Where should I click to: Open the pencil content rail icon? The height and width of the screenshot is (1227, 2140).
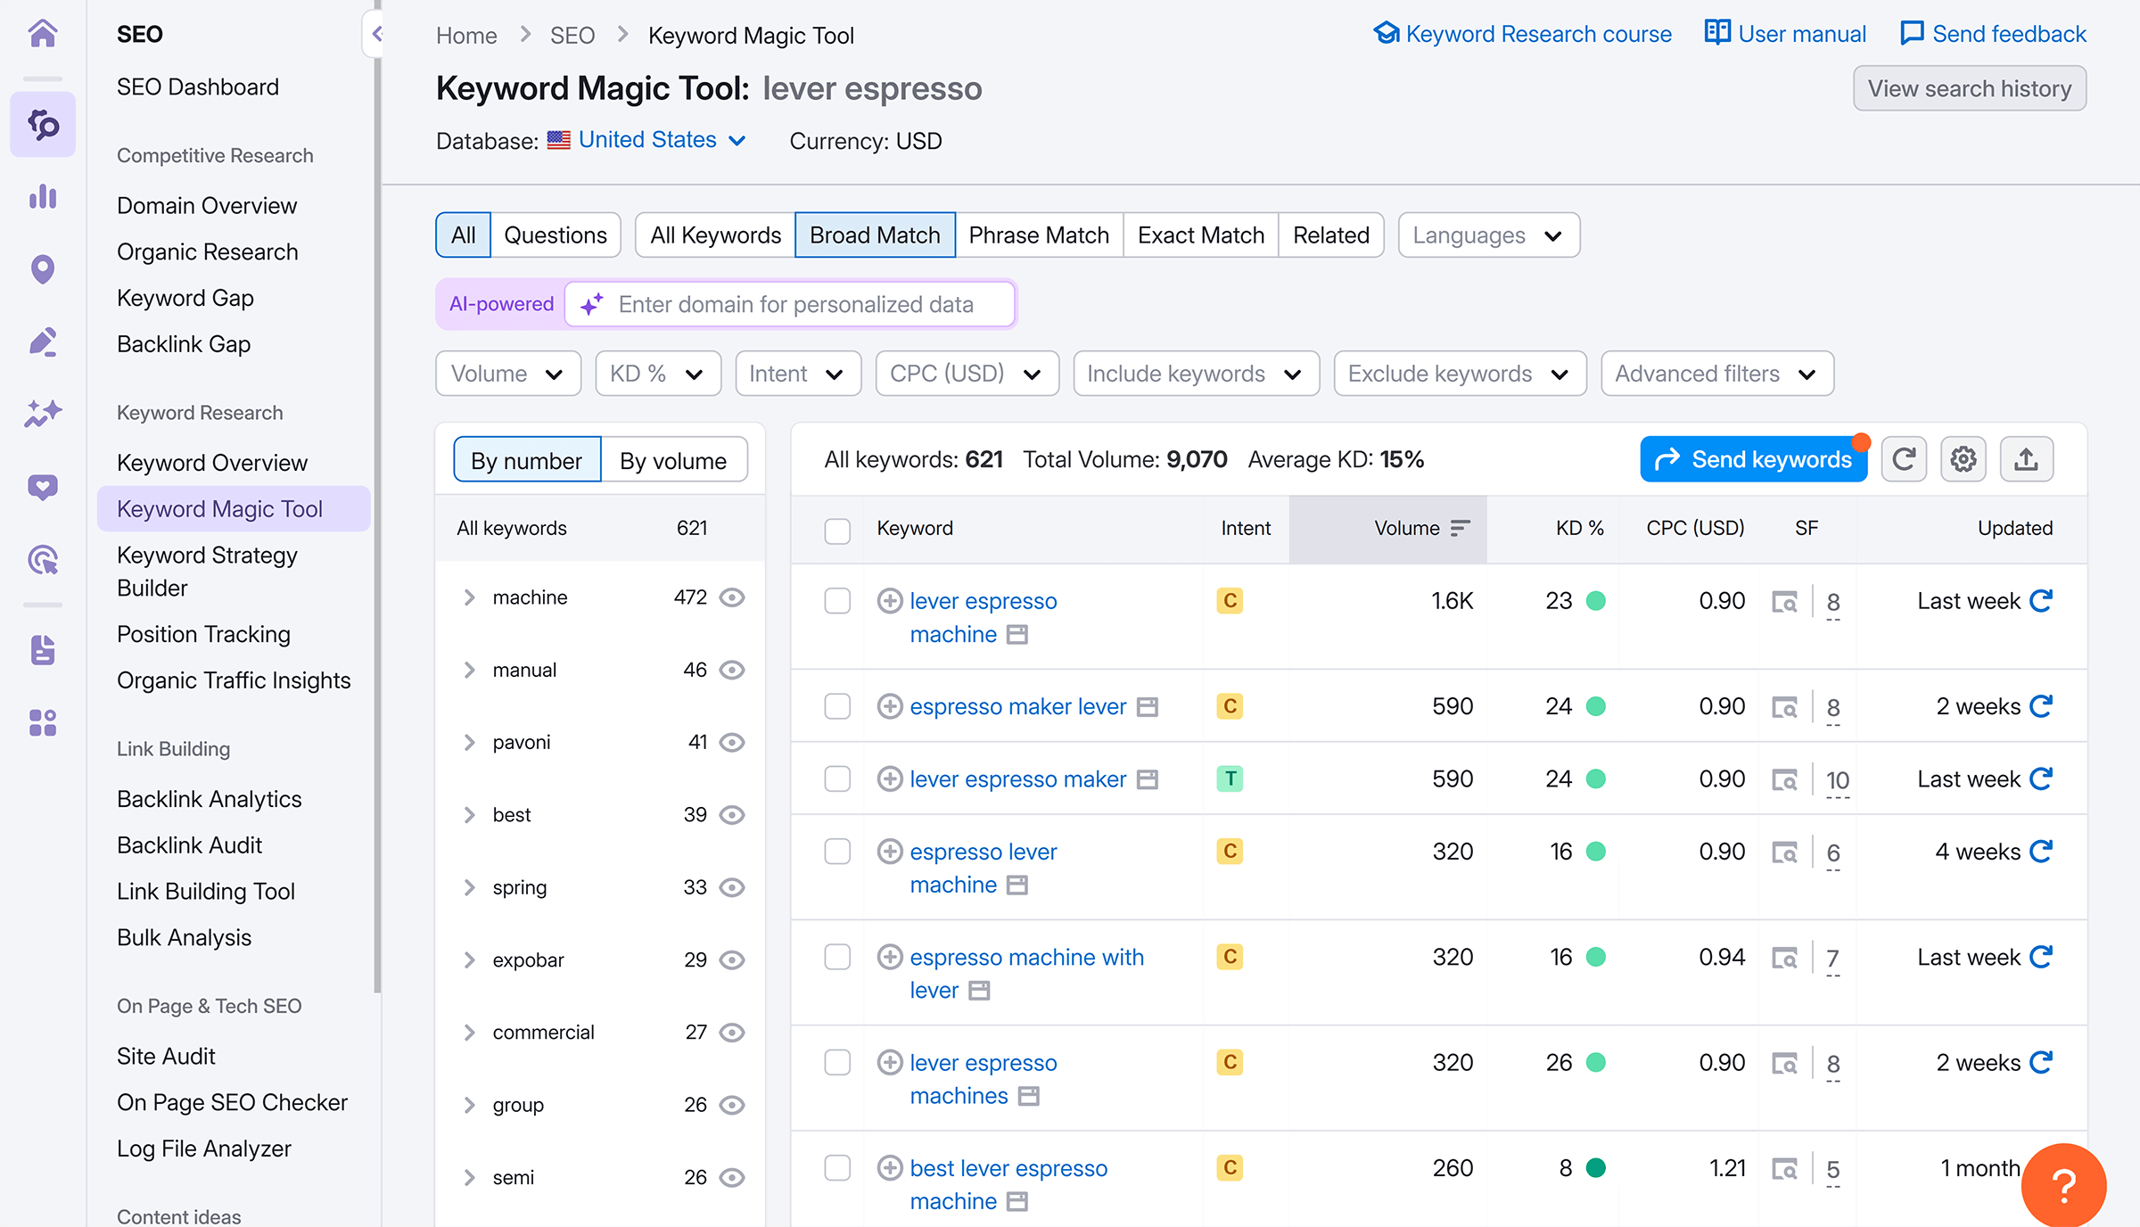tap(43, 341)
